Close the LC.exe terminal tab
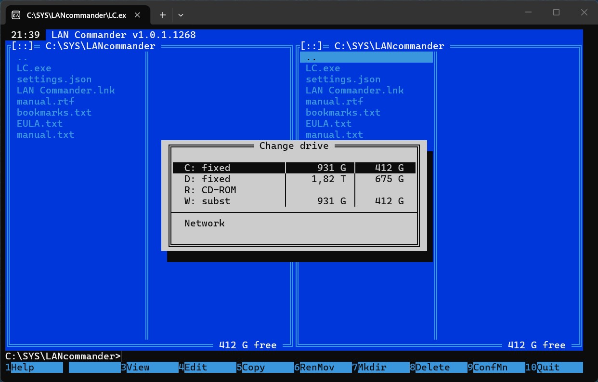The height and width of the screenshot is (382, 598). (x=138, y=15)
